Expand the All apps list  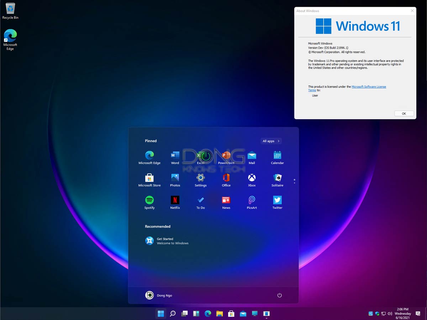(271, 141)
